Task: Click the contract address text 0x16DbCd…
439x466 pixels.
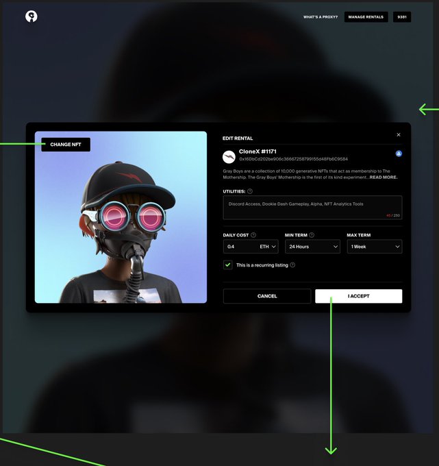Action: [293, 159]
